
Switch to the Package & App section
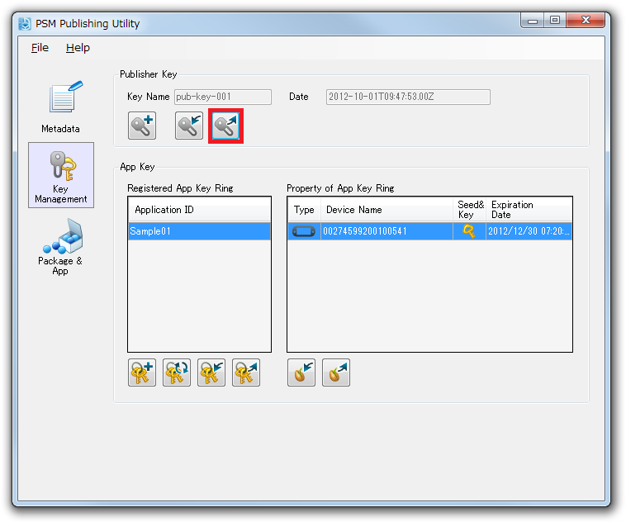(x=60, y=247)
